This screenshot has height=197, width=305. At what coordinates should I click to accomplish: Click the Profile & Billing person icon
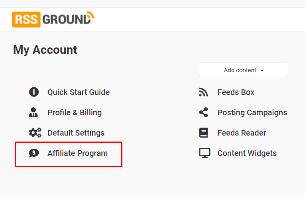(x=33, y=112)
